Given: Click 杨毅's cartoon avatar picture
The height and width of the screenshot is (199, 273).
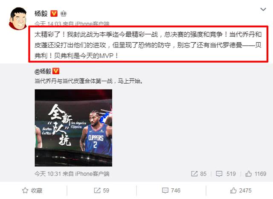Looking at the screenshot, I should pos(18,18).
